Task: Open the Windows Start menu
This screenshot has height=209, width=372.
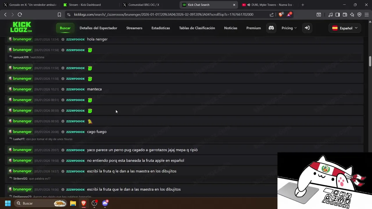Action: [8, 203]
